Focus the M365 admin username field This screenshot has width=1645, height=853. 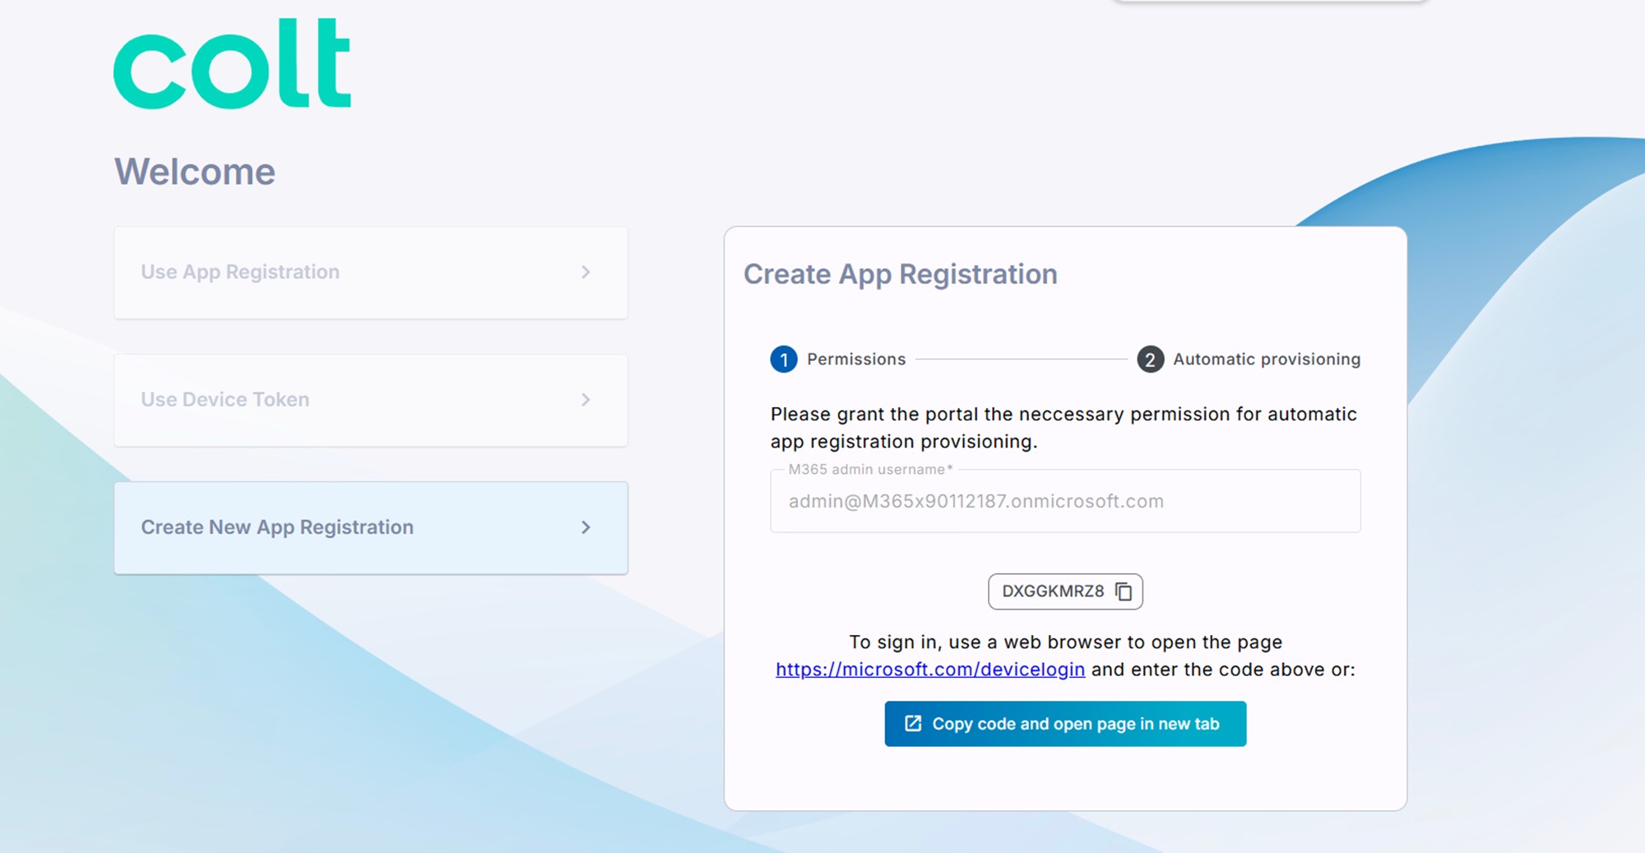click(x=1065, y=501)
